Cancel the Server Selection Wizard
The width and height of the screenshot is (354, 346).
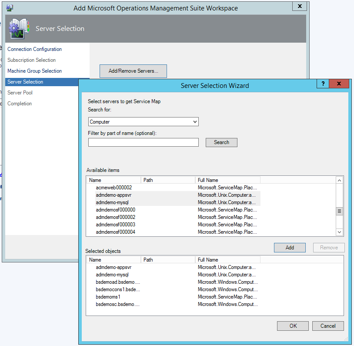(x=328, y=326)
